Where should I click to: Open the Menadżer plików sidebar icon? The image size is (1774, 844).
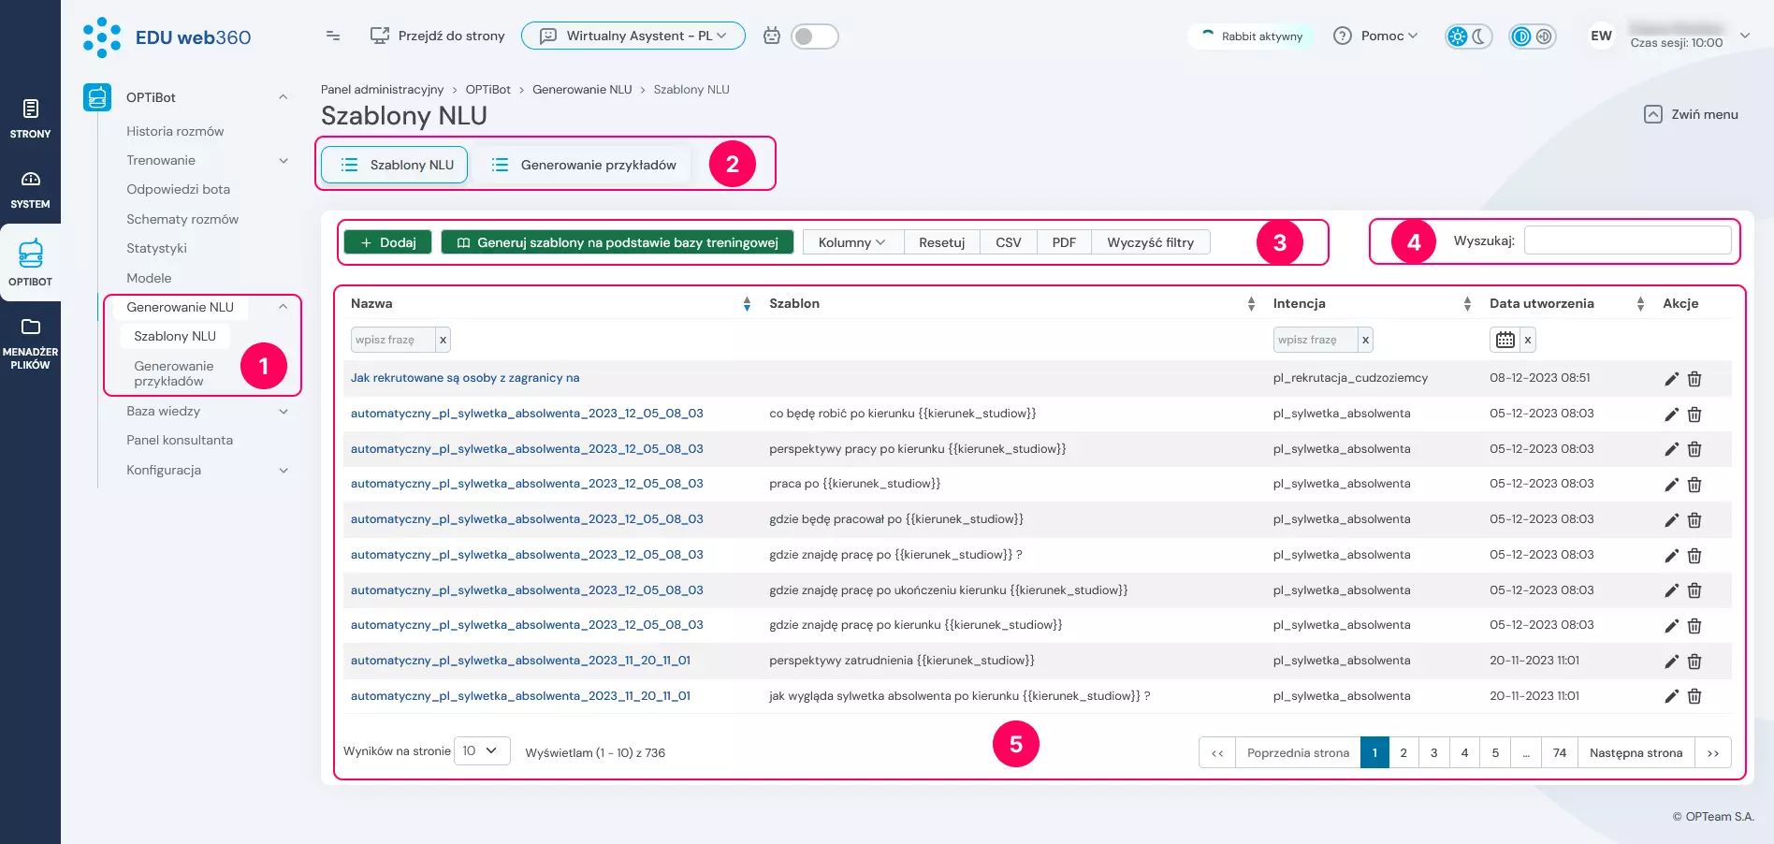pos(30,342)
